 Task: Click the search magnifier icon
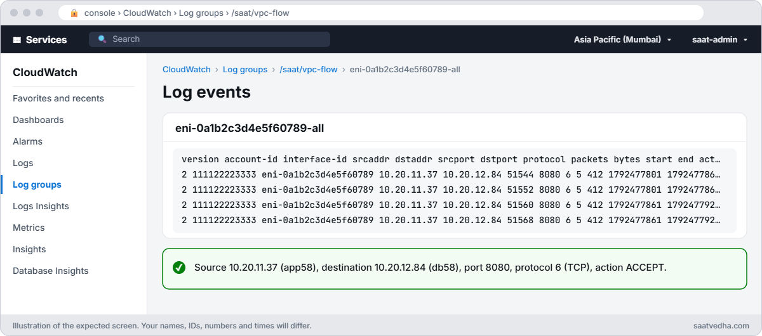102,39
